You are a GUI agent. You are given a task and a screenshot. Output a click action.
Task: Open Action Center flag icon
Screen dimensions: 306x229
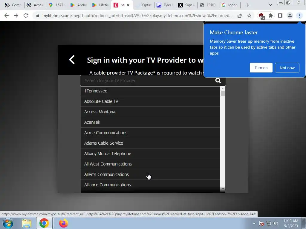[261, 223]
